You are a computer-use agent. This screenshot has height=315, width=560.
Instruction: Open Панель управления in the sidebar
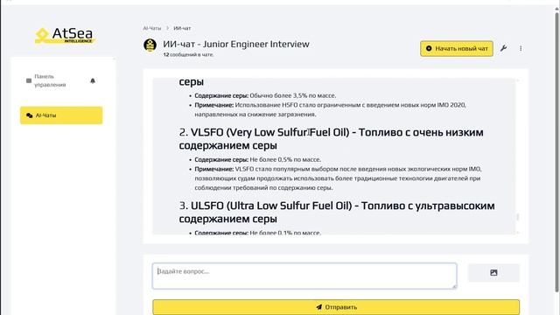[50, 80]
